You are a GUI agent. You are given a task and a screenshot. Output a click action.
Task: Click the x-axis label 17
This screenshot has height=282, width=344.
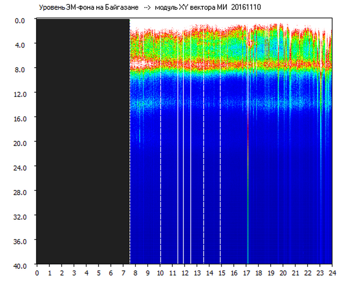click(x=246, y=273)
